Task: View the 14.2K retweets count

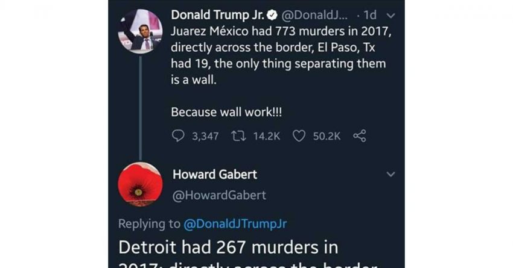Action: [267, 136]
